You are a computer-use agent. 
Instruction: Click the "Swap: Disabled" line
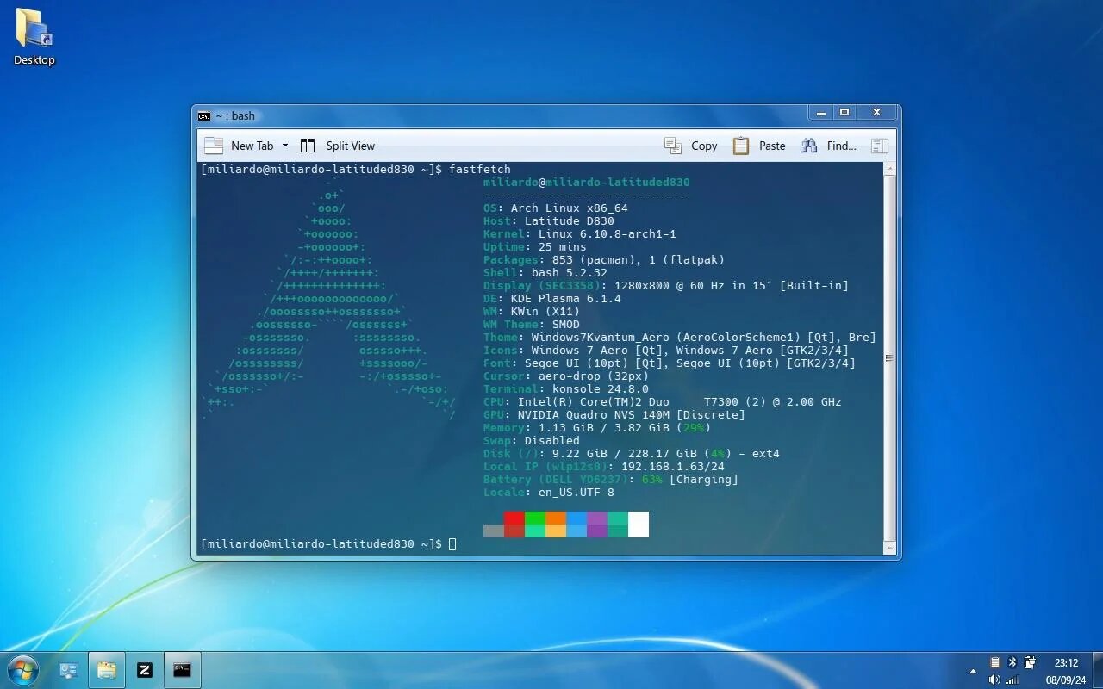(532, 440)
